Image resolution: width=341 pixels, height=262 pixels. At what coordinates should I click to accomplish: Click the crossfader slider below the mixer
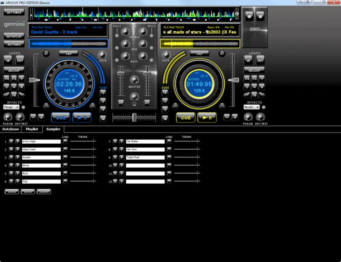(134, 117)
